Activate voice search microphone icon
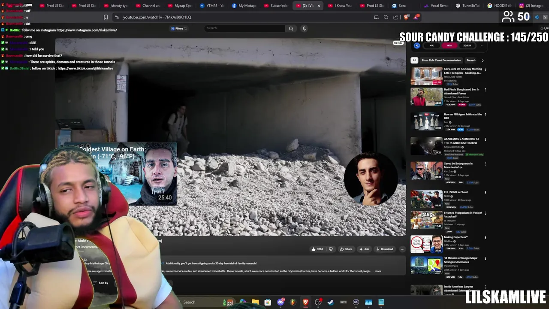The width and height of the screenshot is (549, 309). pyautogui.click(x=304, y=28)
